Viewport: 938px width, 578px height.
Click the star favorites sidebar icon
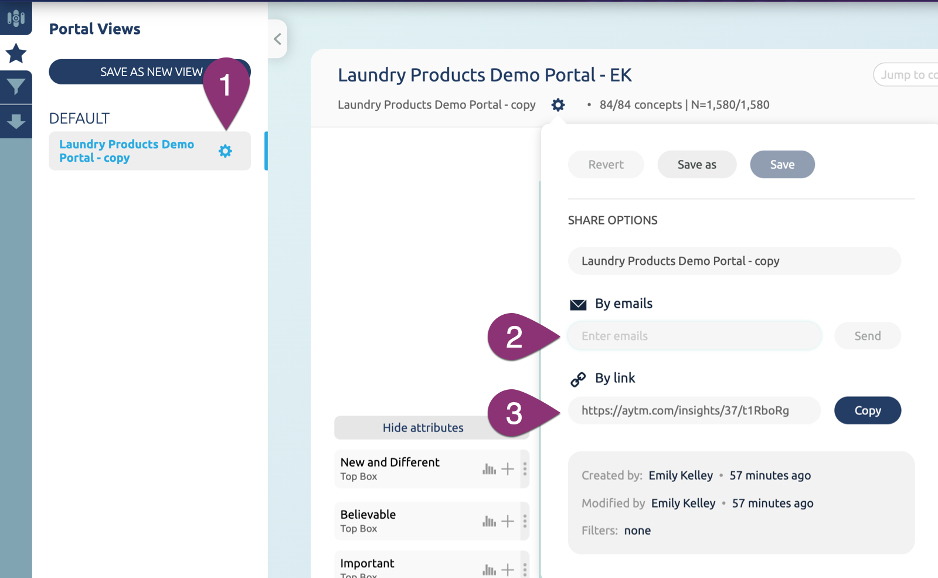tap(16, 53)
